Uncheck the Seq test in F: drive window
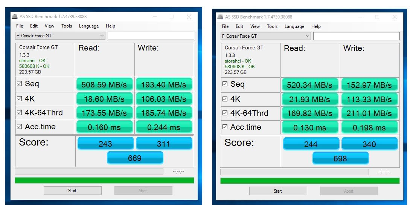The image size is (416, 210). [225, 84]
